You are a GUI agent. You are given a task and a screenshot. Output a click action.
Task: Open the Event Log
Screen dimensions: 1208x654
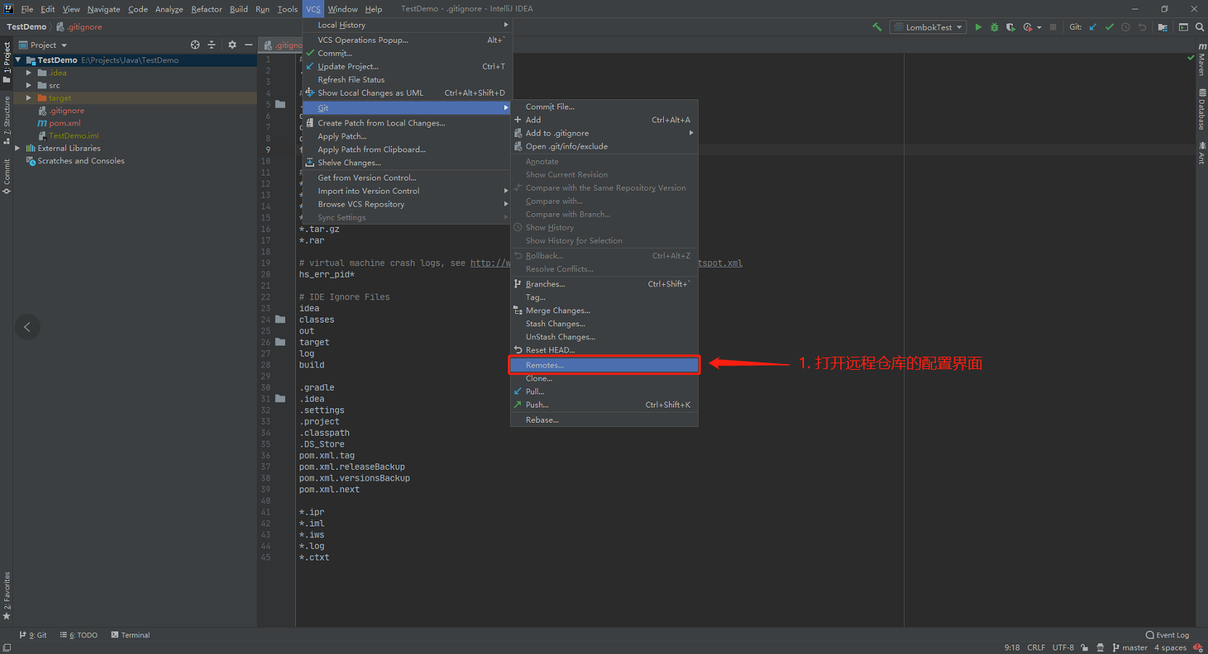pyautogui.click(x=1167, y=635)
